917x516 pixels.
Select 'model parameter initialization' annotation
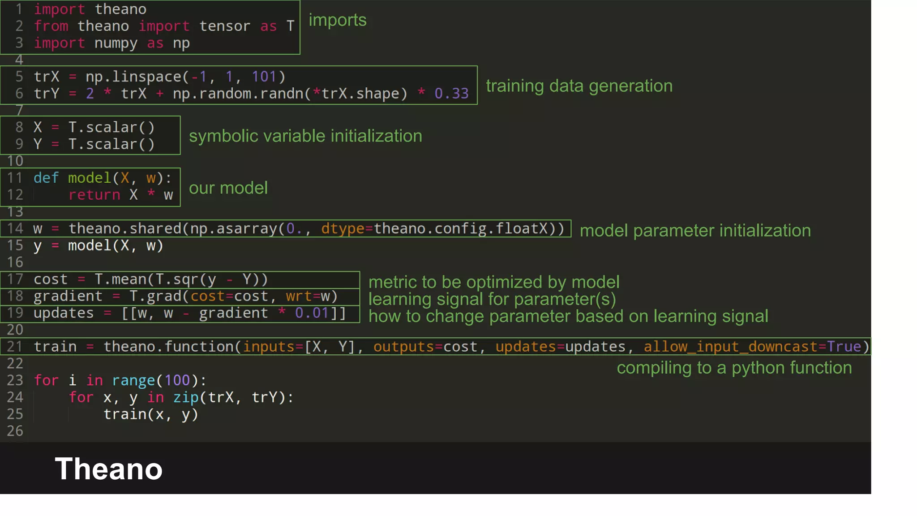tap(695, 231)
